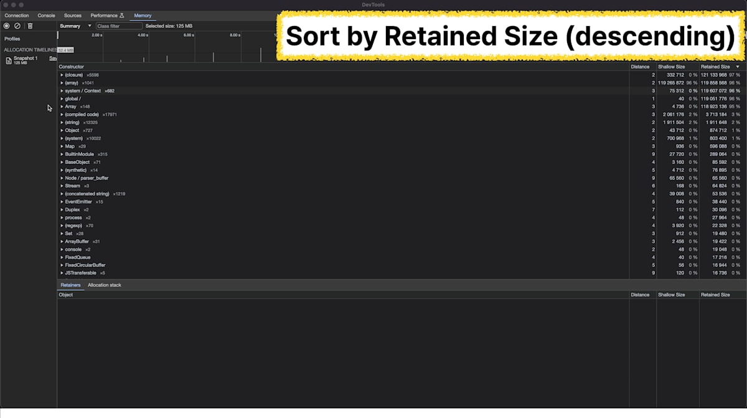Click the Profiles heading in the sidebar
The height and width of the screenshot is (418, 747).
tap(12, 39)
